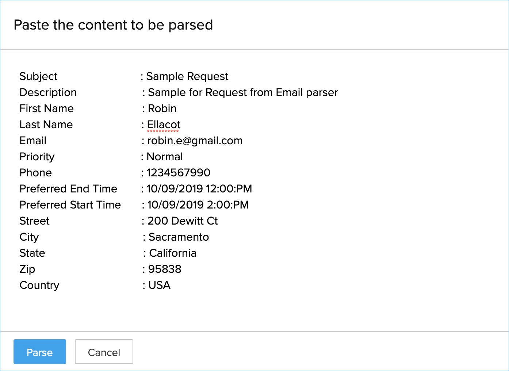Place cursor on priority value "Normal"
The image size is (509, 371).
(x=165, y=157)
